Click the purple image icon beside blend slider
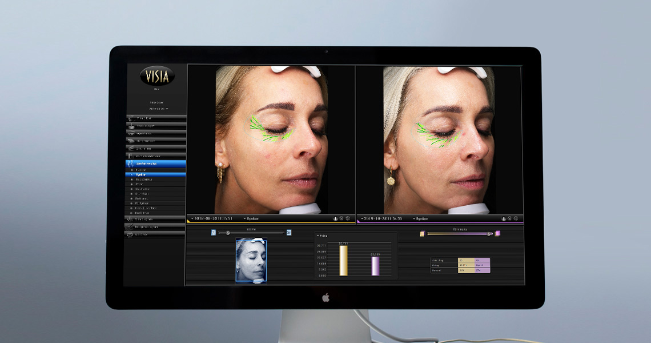The width and height of the screenshot is (651, 343). click(498, 233)
